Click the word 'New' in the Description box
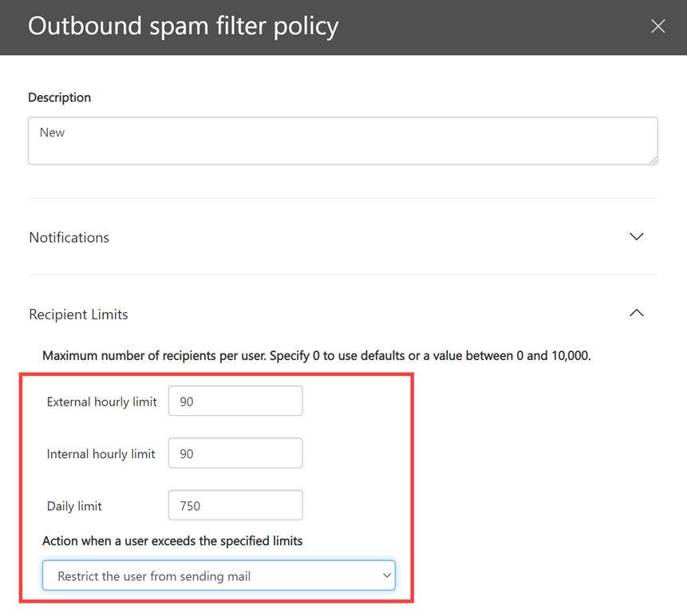 [x=52, y=132]
